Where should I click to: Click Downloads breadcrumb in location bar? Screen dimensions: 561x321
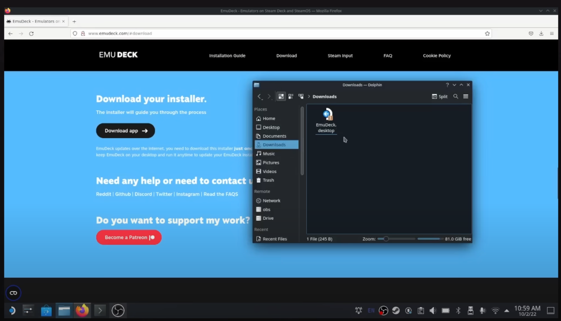pyautogui.click(x=324, y=96)
